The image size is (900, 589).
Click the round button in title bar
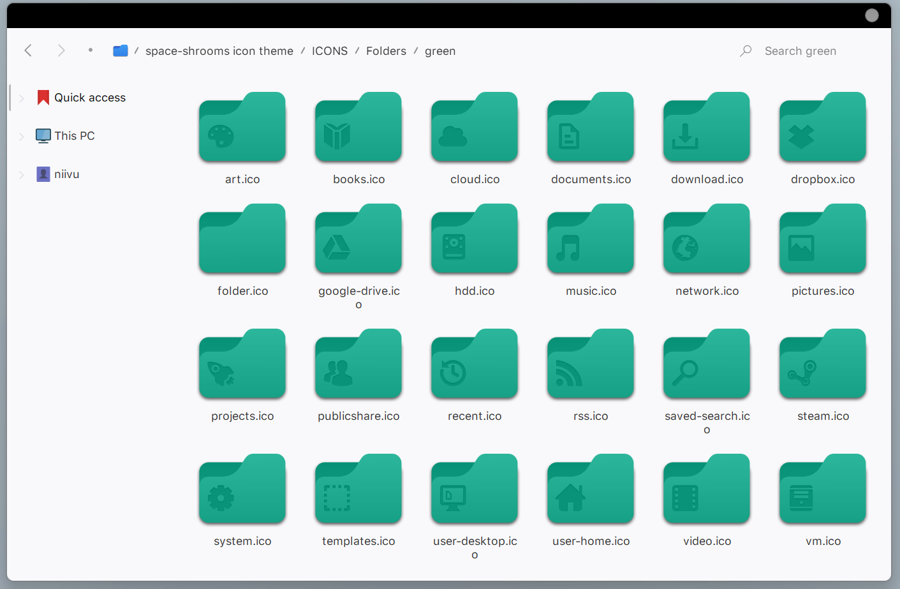click(872, 15)
